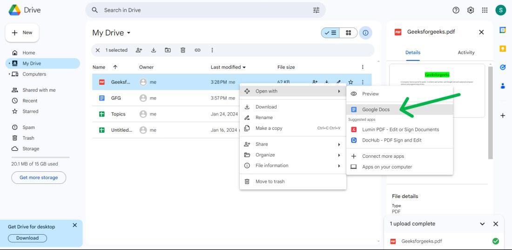Choose Download in context menu
The image size is (512, 250).
pyautogui.click(x=293, y=107)
